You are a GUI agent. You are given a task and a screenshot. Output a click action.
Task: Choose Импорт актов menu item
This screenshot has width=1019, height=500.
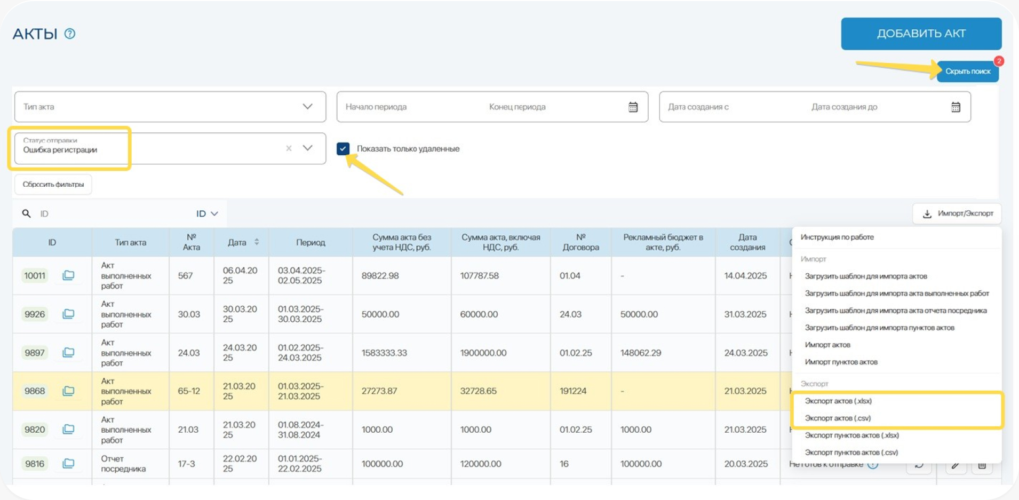[x=827, y=345]
